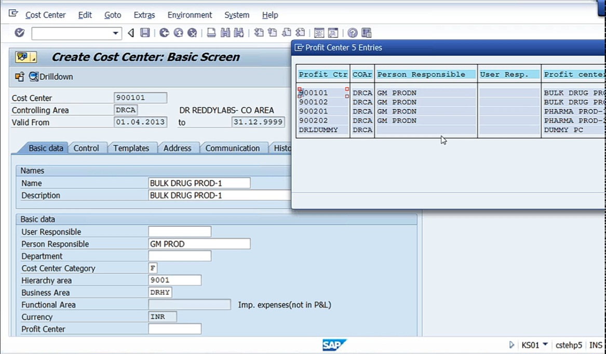Click the User Resp. column header

(x=509, y=74)
